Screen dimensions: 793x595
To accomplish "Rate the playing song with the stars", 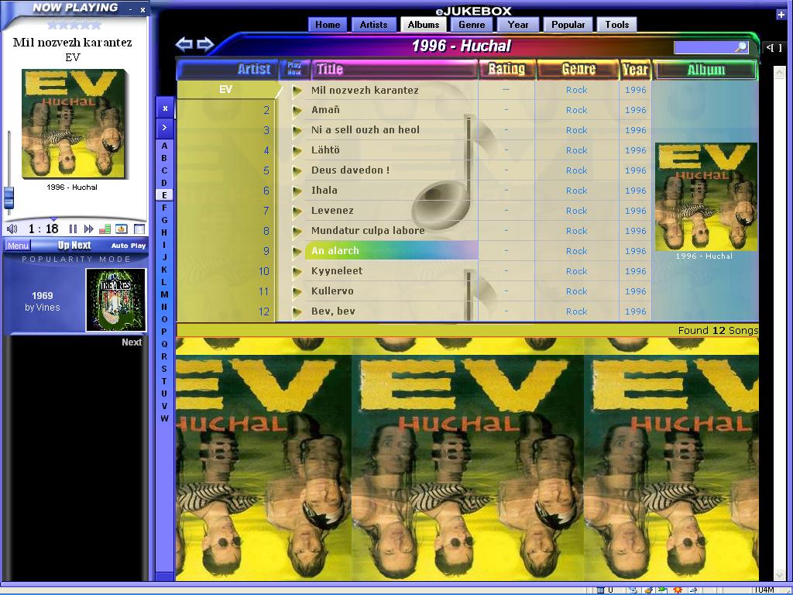I will point(74,24).
